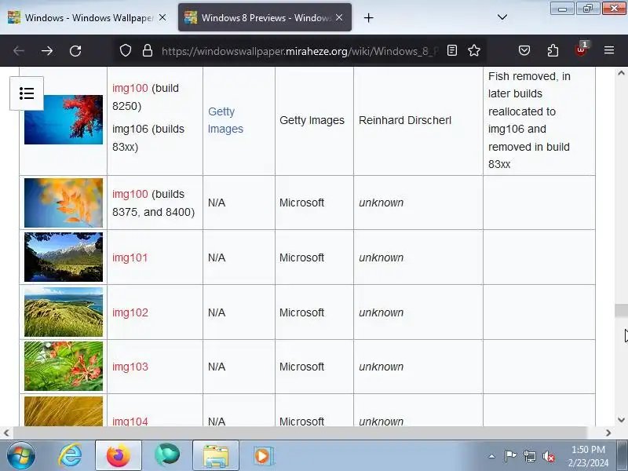Open the img103 link

point(130,367)
